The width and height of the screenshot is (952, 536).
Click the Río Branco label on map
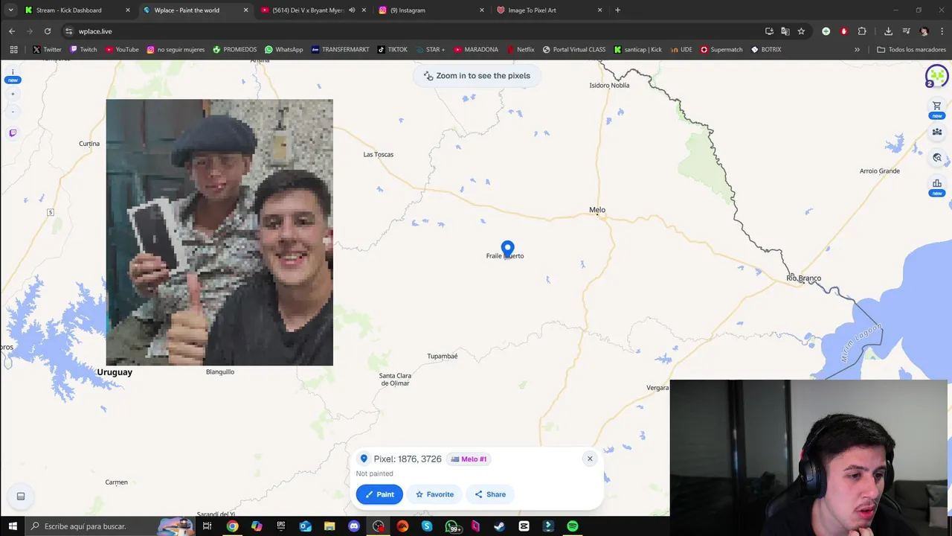804,278
